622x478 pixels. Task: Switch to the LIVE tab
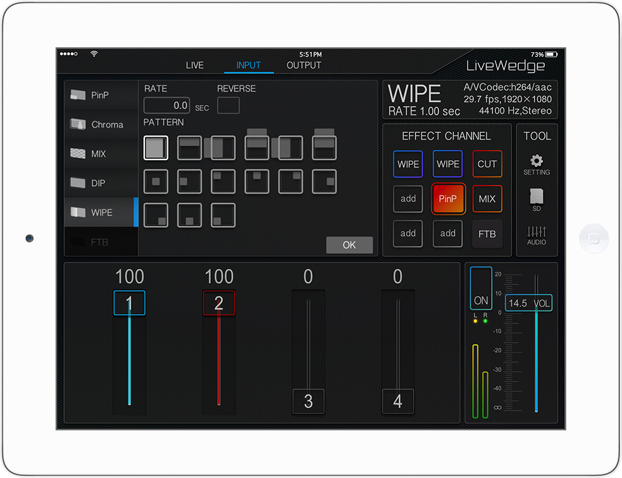point(195,65)
